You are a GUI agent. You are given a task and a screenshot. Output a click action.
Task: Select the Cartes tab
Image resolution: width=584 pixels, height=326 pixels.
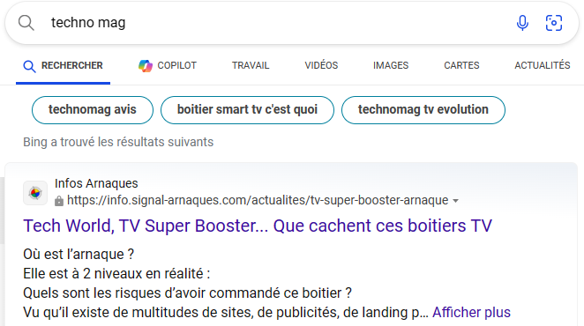461,65
